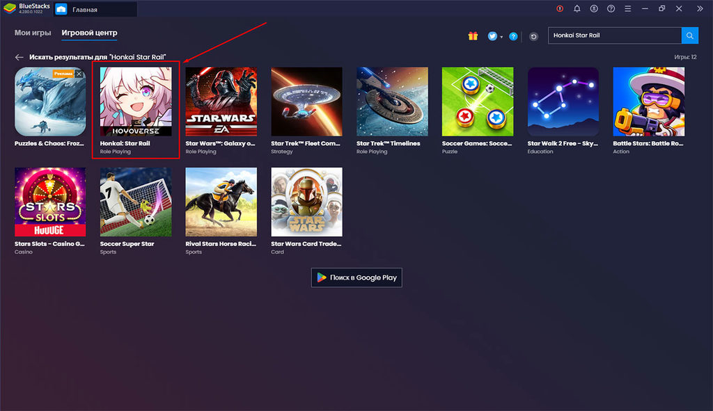Switch to the Игровой центр tab

coord(90,33)
